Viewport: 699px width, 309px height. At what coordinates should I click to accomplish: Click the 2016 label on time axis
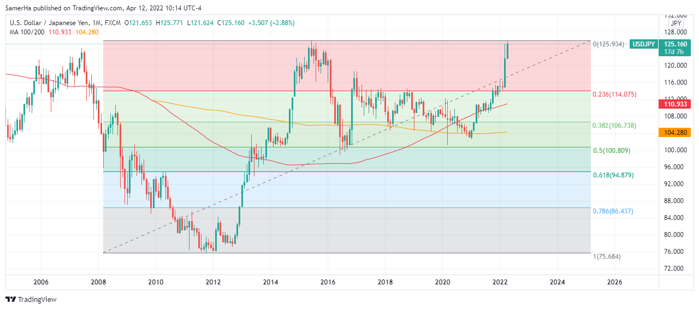point(328,282)
